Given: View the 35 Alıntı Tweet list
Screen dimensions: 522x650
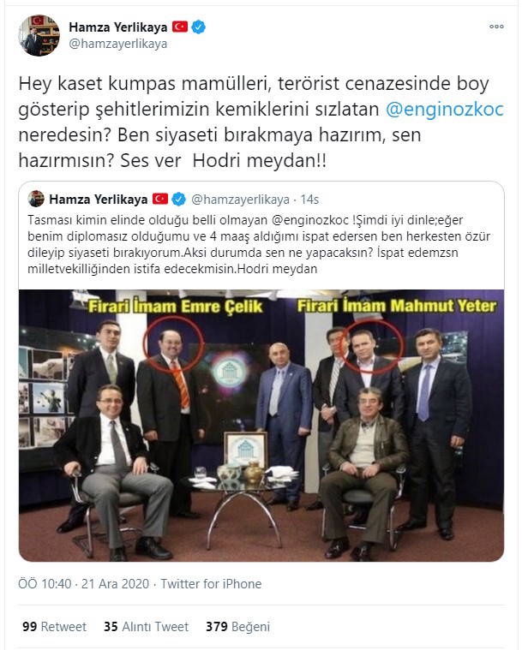Looking at the screenshot, I should [x=146, y=626].
